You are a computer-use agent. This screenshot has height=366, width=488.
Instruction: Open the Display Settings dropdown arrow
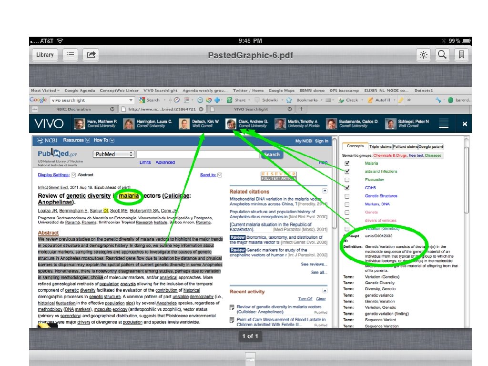73,175
